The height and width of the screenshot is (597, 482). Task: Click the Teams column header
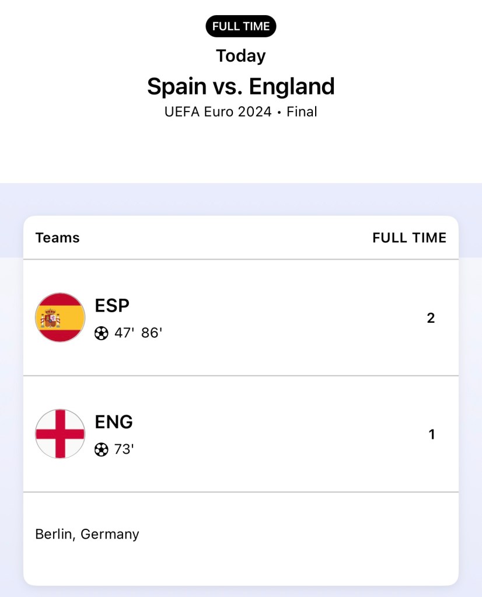tap(57, 238)
